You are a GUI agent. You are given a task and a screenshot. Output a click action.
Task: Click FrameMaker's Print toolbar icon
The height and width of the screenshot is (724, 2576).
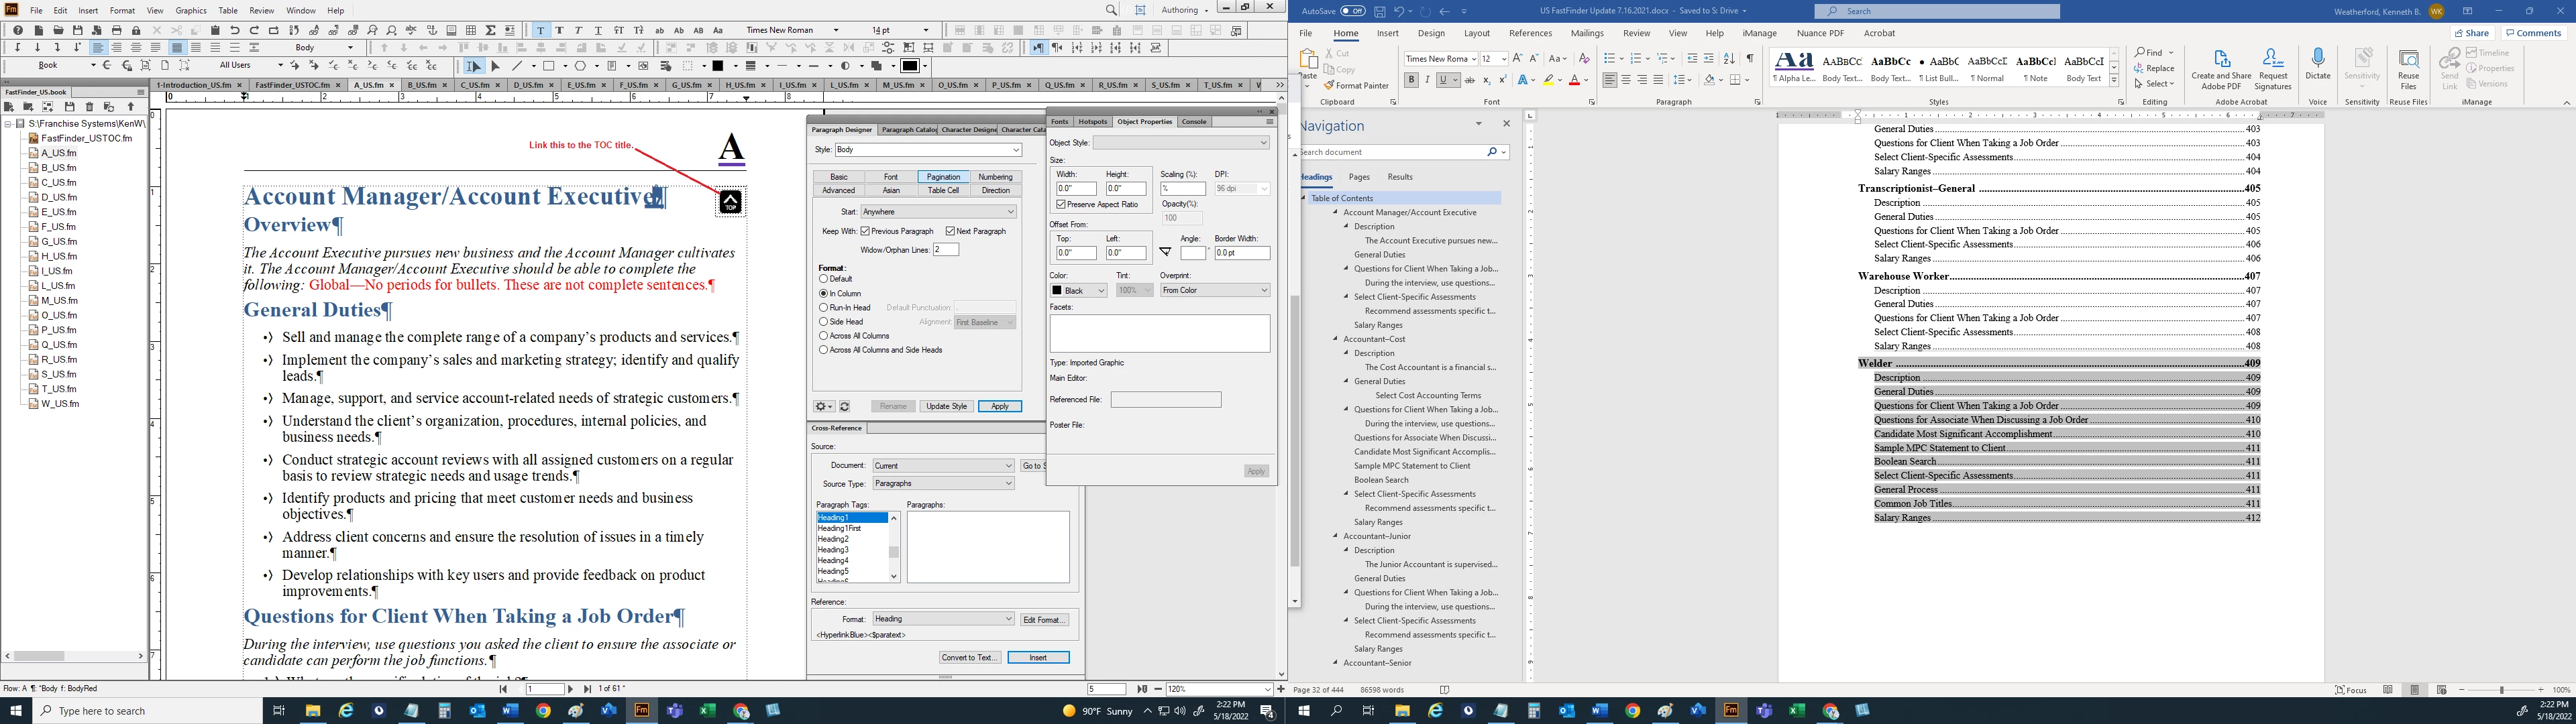117,30
